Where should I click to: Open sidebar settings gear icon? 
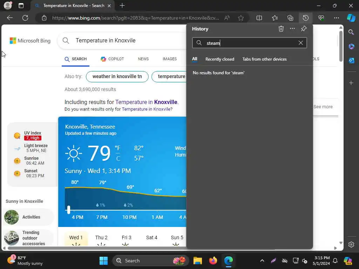pyautogui.click(x=351, y=244)
